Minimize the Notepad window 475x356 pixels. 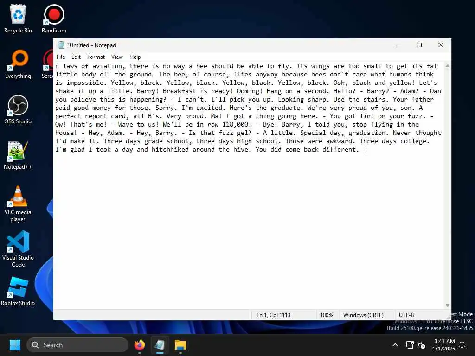[398, 45]
